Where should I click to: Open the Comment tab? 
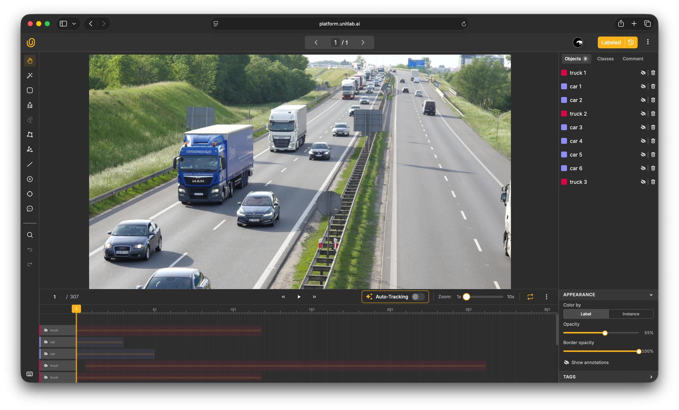click(x=632, y=59)
